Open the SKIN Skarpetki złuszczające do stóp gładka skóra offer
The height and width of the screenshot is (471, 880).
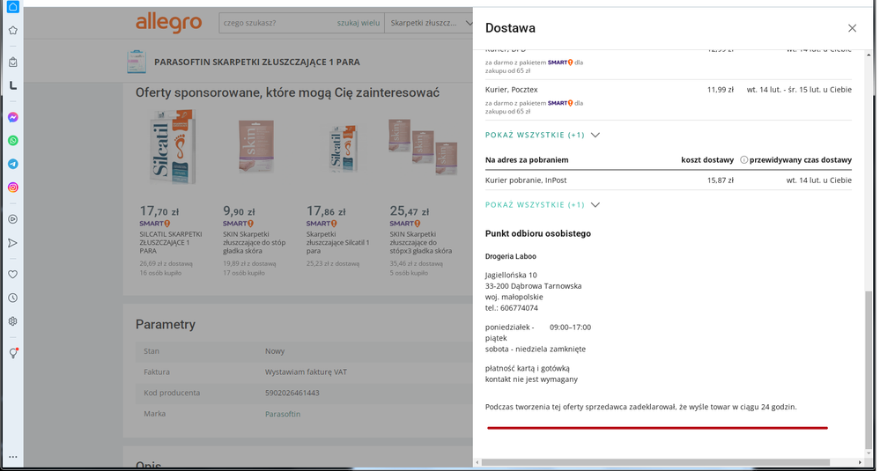pos(255,242)
